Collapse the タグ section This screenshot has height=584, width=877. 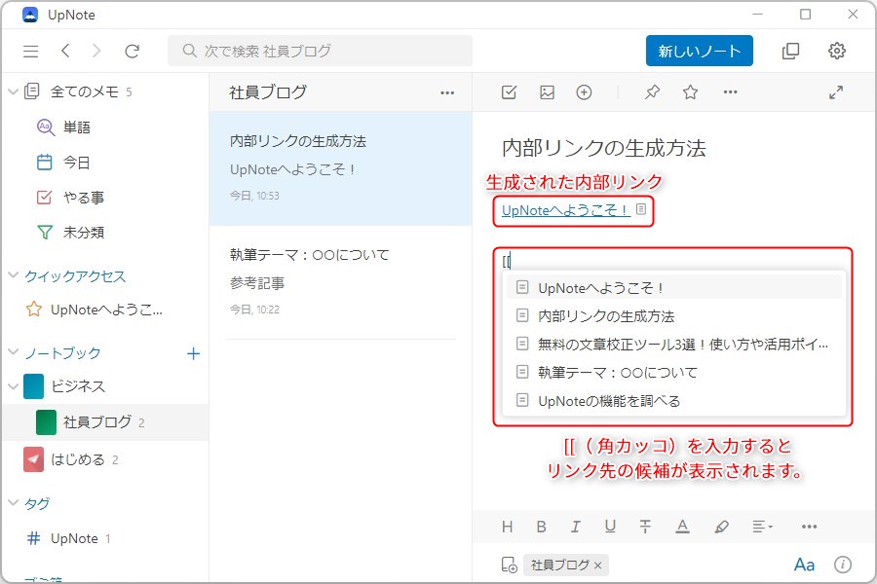pyautogui.click(x=13, y=503)
